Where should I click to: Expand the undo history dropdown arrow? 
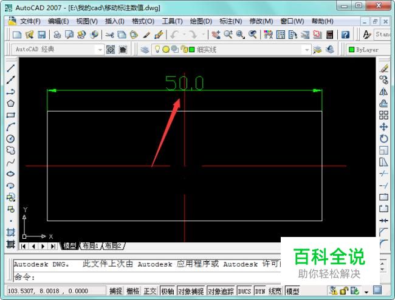[x=184, y=35]
